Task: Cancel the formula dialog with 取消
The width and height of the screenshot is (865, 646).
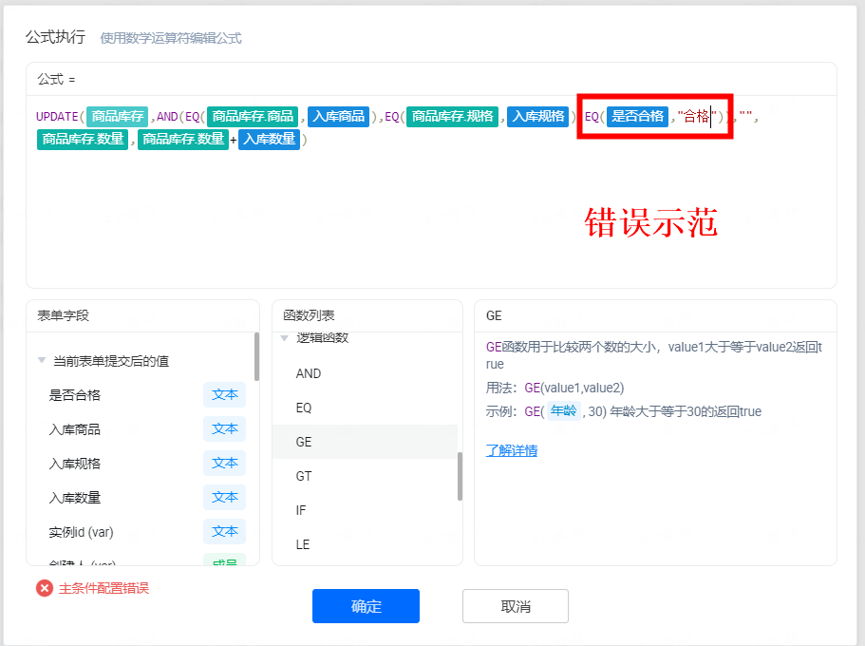Action: [x=515, y=606]
